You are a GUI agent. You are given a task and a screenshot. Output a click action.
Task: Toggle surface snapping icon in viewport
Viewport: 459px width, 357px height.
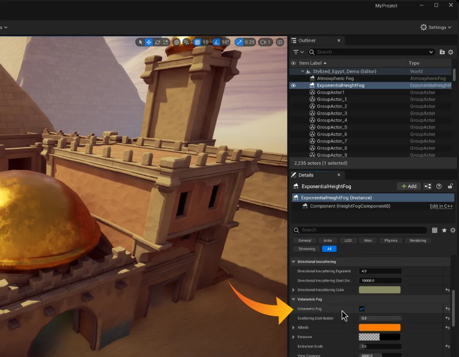[186, 42]
